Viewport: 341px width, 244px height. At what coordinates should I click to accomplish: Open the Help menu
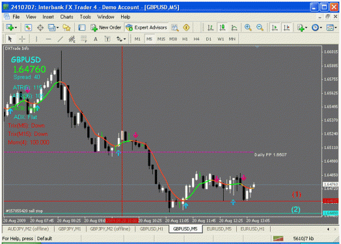click(125, 17)
